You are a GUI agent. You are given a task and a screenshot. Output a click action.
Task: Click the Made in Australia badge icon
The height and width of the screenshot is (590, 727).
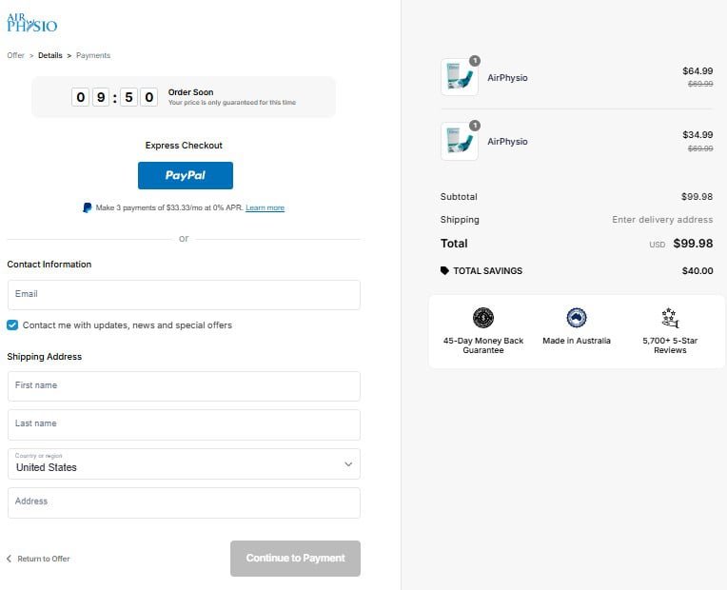577,318
